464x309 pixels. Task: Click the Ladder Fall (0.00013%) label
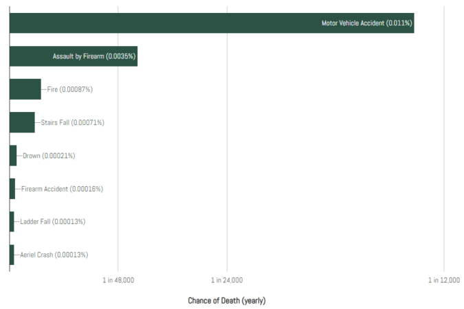point(53,222)
